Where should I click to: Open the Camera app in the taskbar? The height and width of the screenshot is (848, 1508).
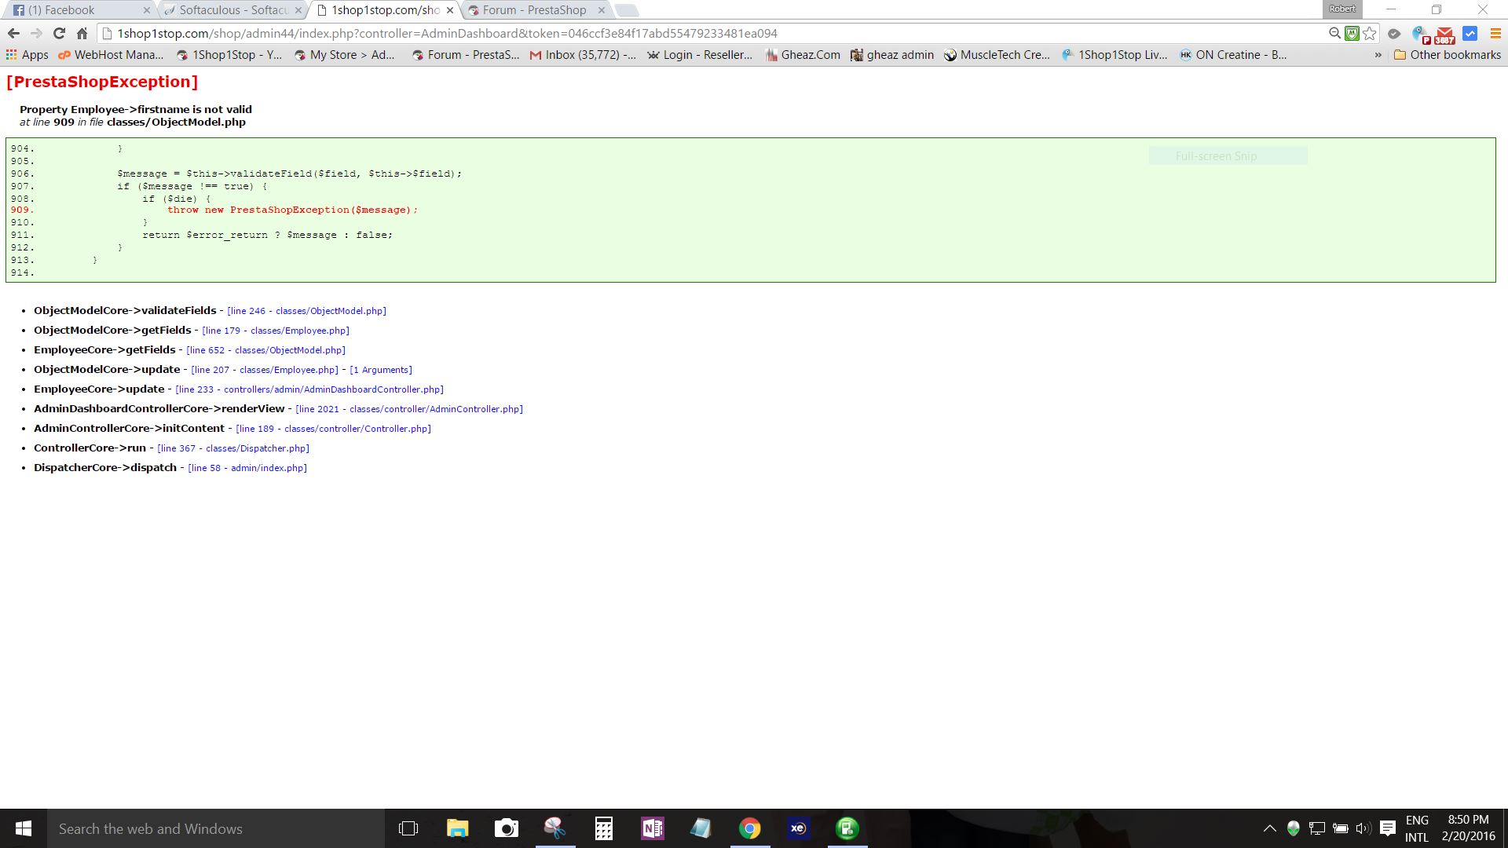coord(507,828)
